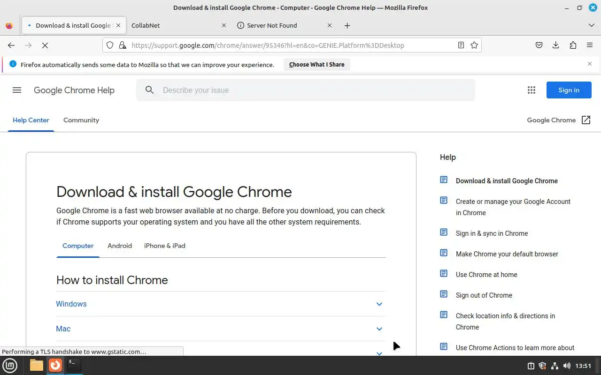
Task: Select the iPhone & iPad tab
Action: [x=165, y=246]
